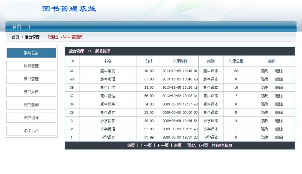Click 修改 for 初中语文 row
This screenshot has width=302, height=174.
[264, 113]
